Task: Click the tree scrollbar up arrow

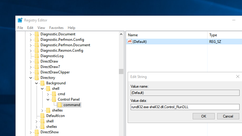Action: pyautogui.click(x=121, y=34)
